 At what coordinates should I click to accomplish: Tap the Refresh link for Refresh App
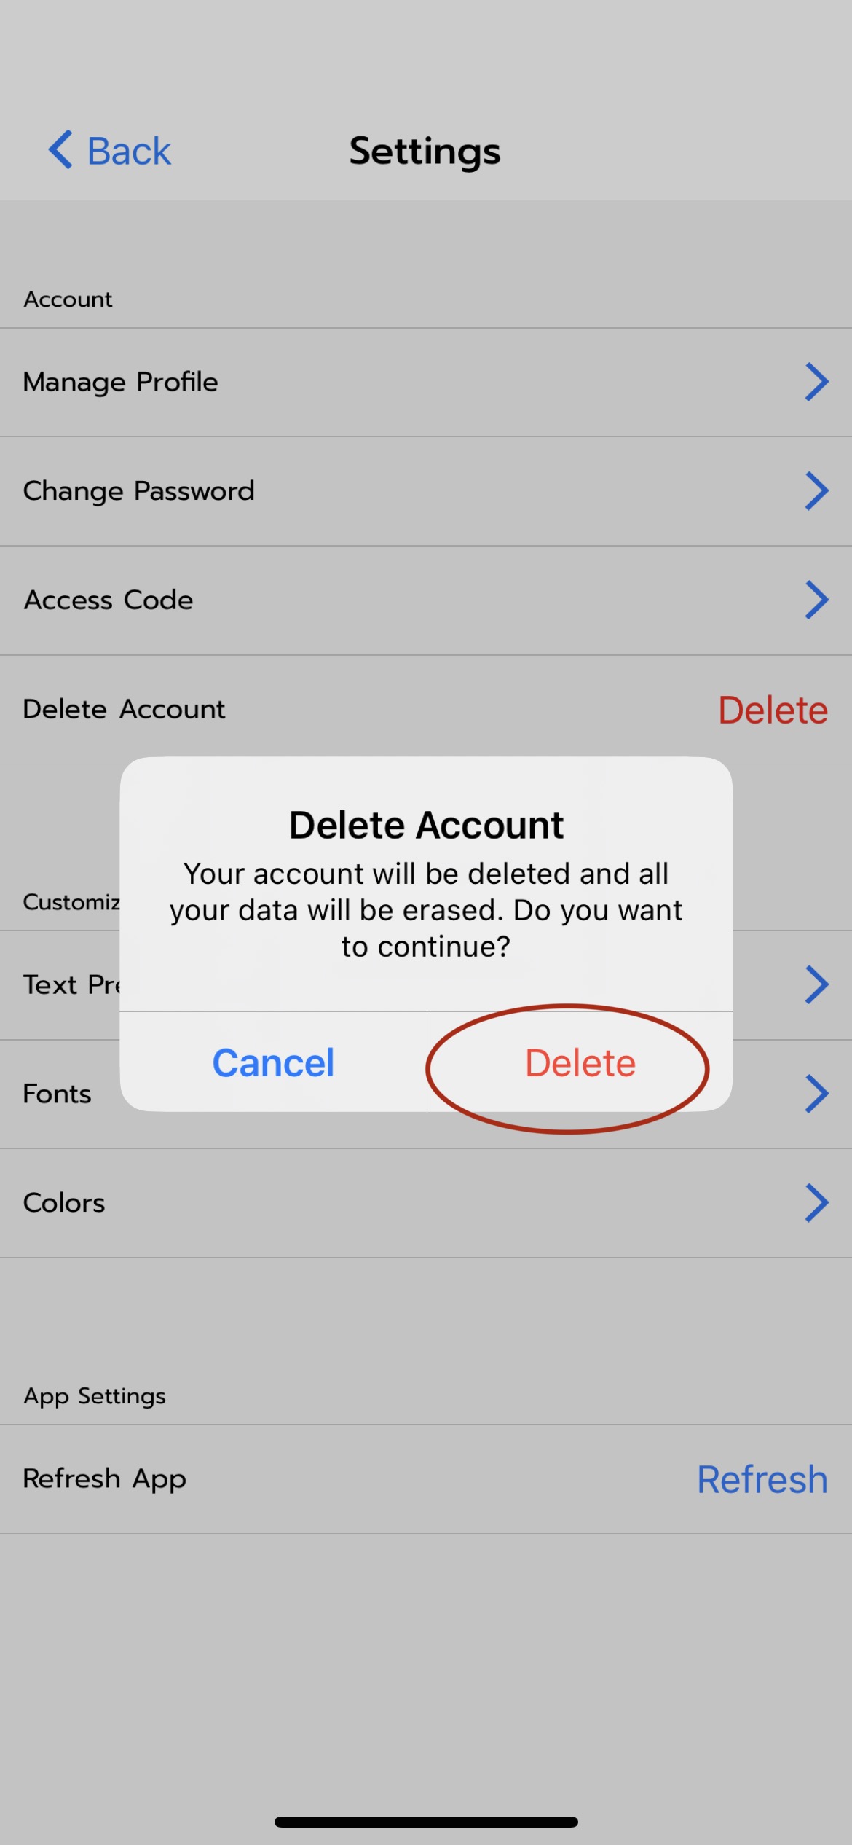762,1479
